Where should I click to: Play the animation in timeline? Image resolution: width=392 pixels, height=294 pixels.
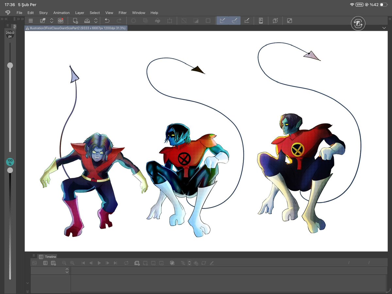[x=99, y=263]
